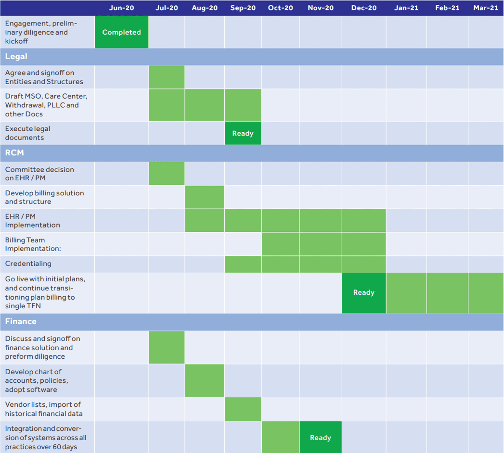Image resolution: width=504 pixels, height=453 pixels.
Task: Select Jul-20 bar for Entities and Structures signoff
Action: pyautogui.click(x=167, y=77)
